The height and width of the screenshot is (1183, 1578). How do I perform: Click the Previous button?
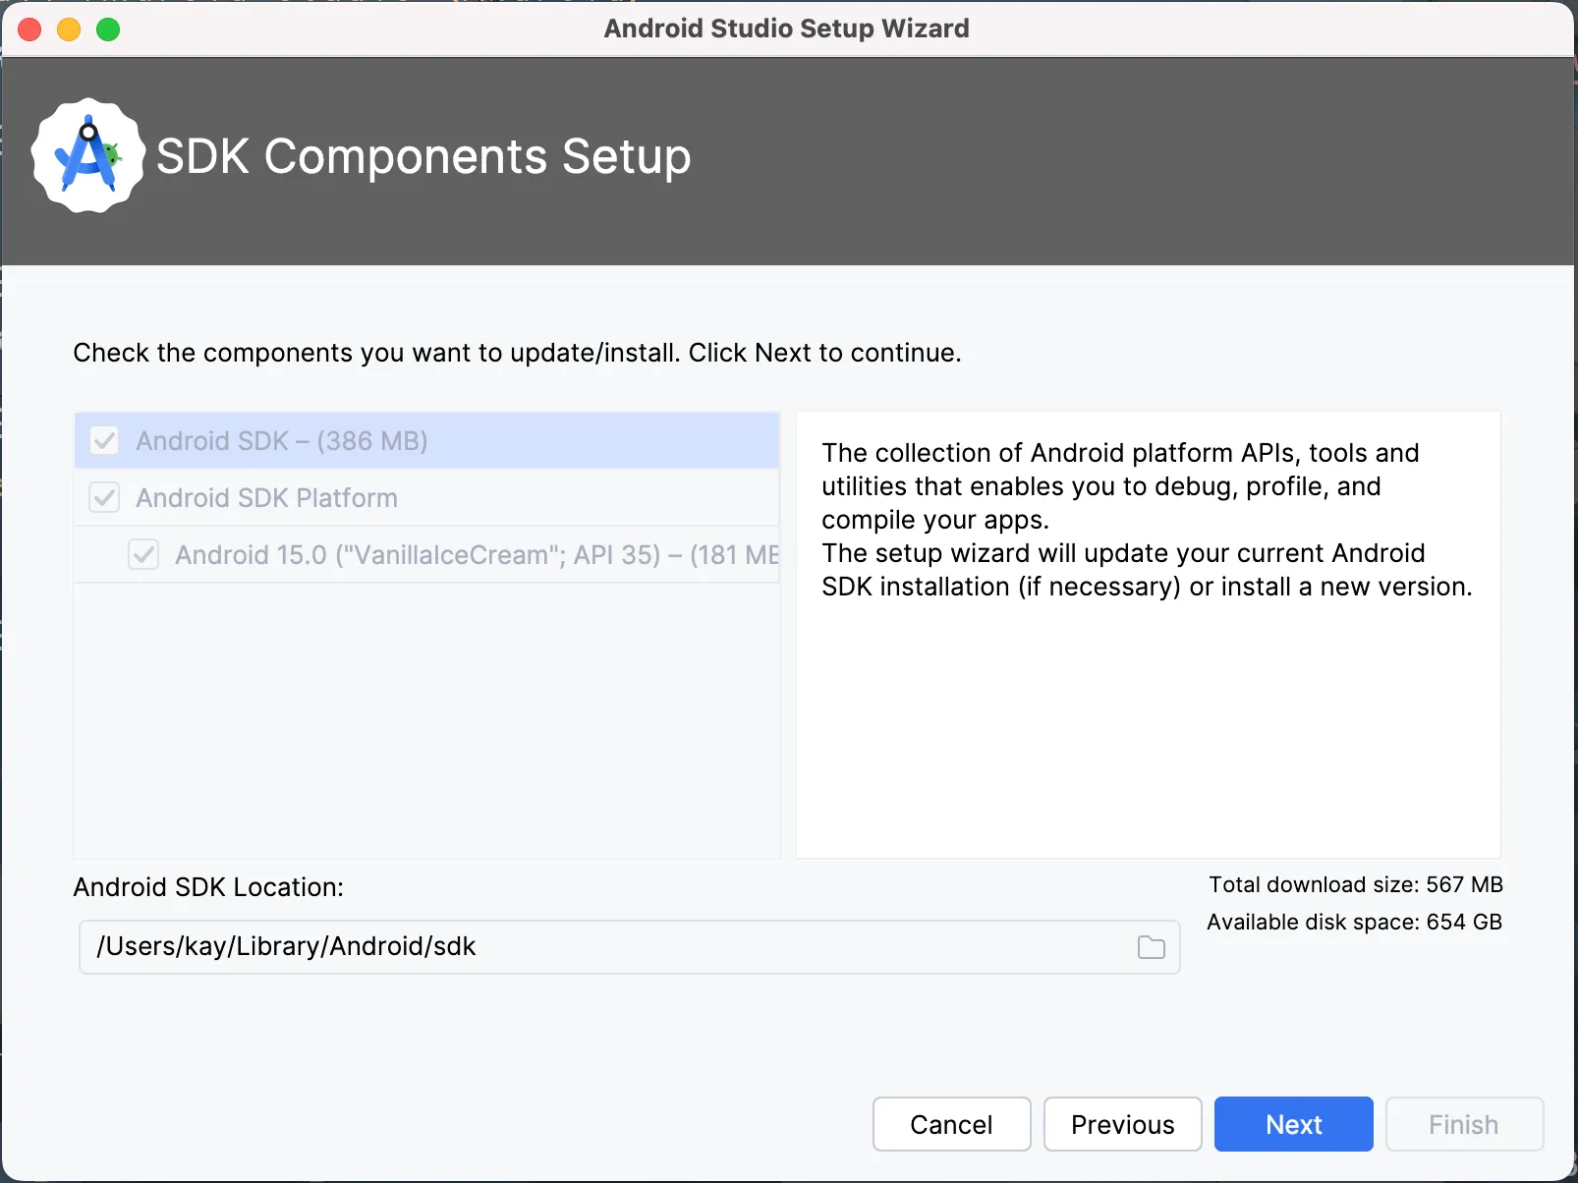click(1123, 1124)
